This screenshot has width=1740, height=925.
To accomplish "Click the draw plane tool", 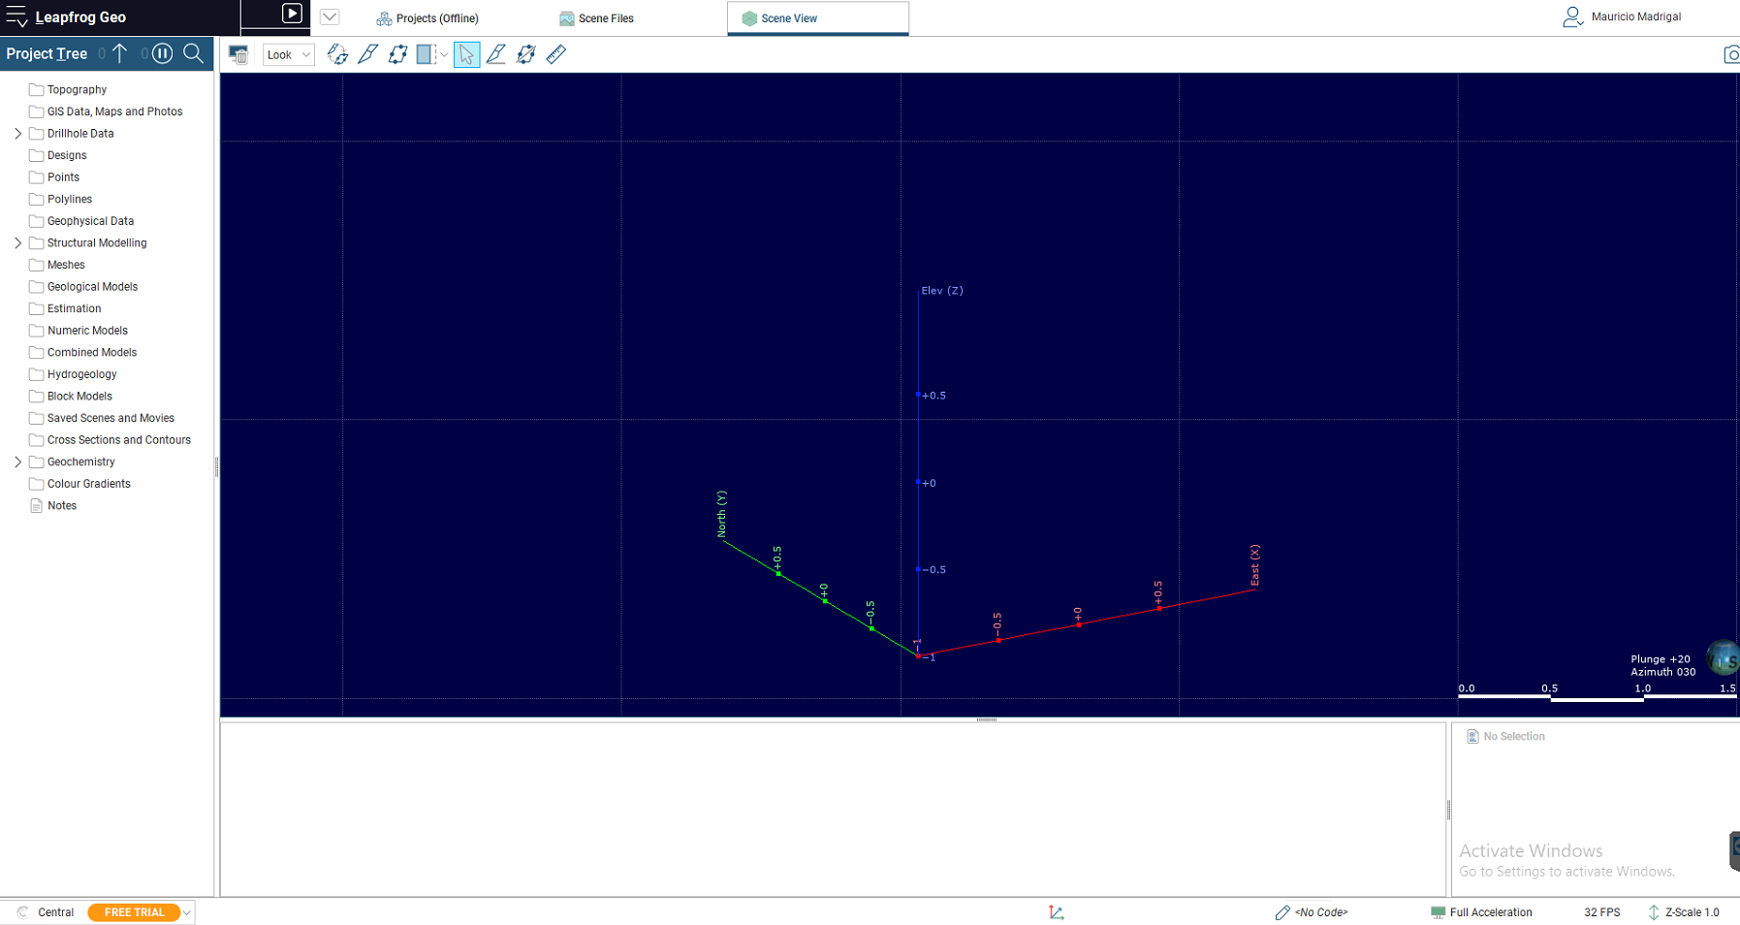I will [397, 54].
